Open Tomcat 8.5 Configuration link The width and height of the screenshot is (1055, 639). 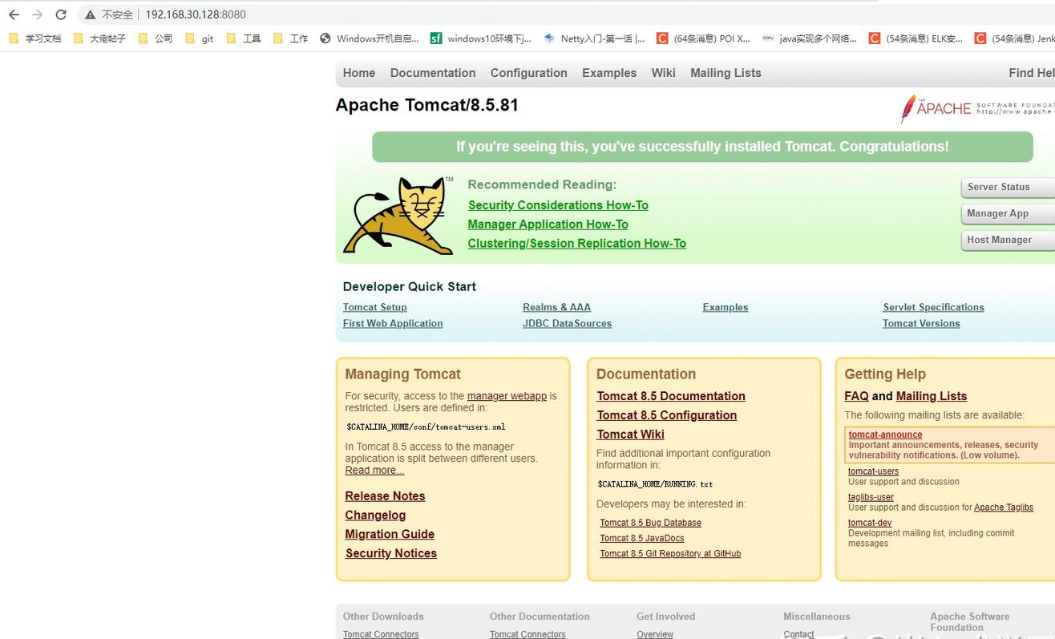[x=667, y=415]
